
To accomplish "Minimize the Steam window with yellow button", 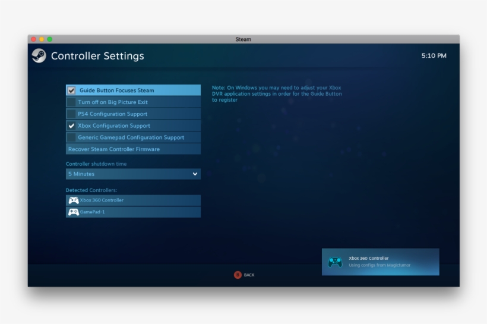I will click(42, 39).
